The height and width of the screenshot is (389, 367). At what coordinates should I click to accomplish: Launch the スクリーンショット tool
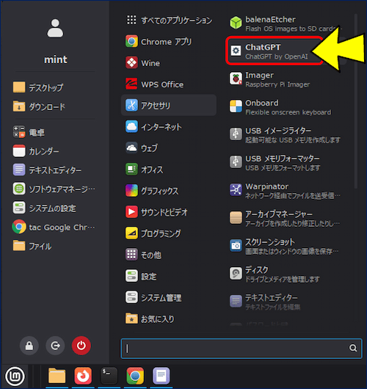[x=286, y=246]
